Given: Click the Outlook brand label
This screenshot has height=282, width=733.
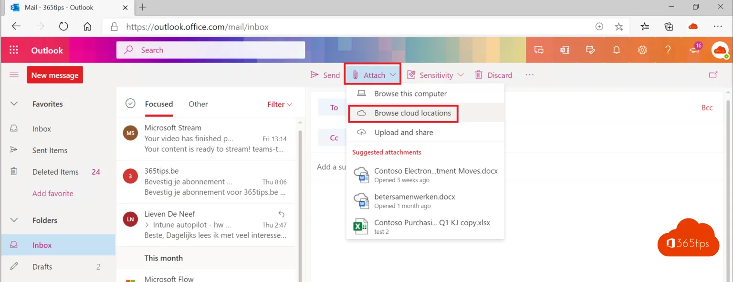Looking at the screenshot, I should click(47, 50).
